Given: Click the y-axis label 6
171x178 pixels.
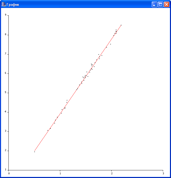Looking at the screenshot, I should pyautogui.click(x=5, y=73).
